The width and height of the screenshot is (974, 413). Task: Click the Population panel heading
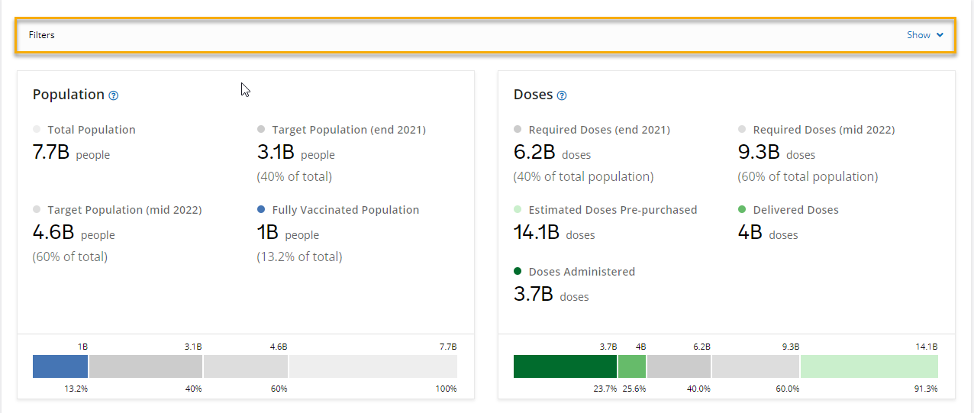(69, 95)
